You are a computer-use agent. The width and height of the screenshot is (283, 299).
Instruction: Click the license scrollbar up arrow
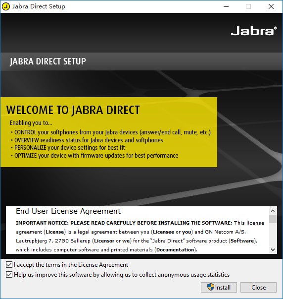(x=273, y=211)
